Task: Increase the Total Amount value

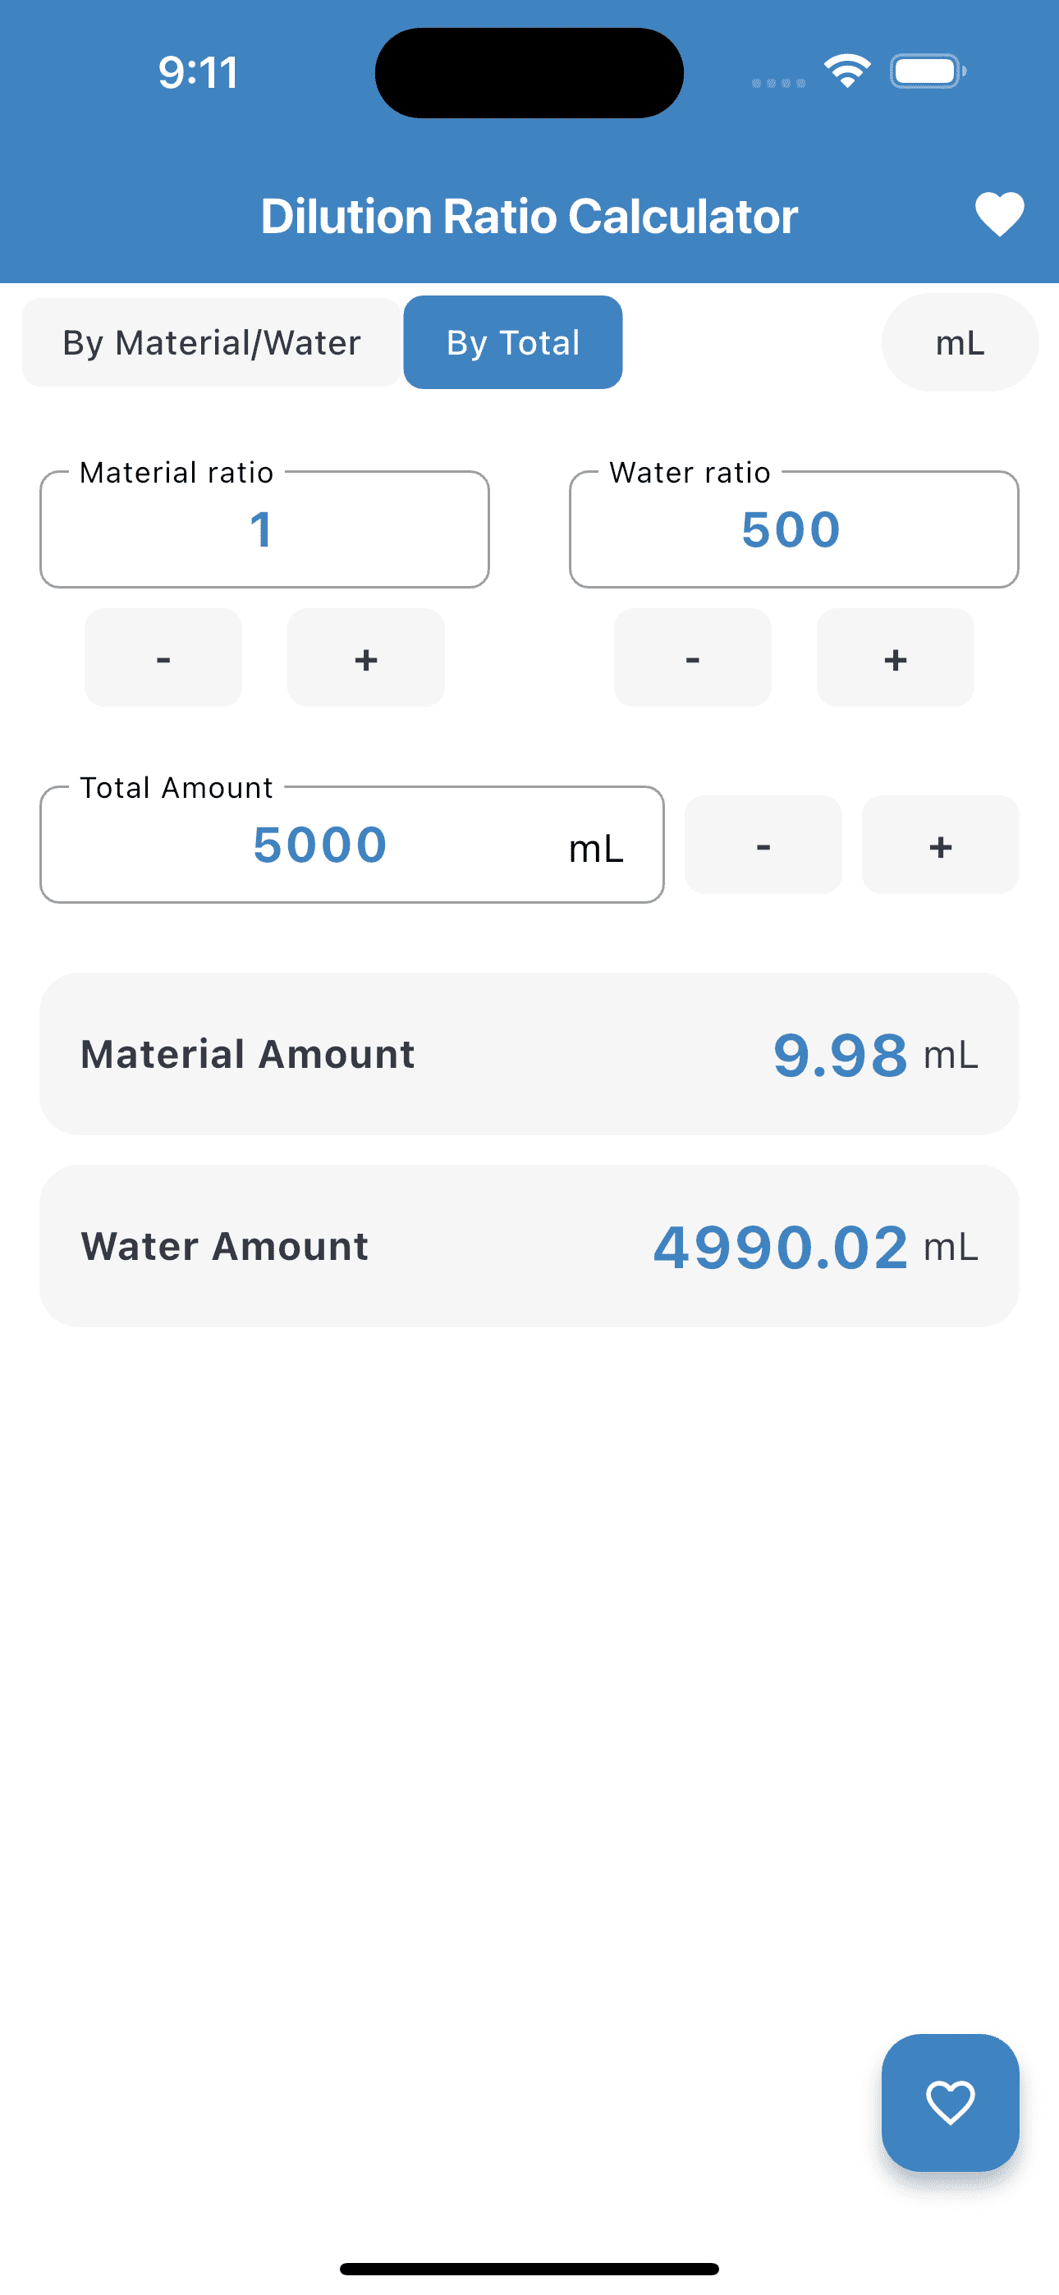Action: point(941,845)
